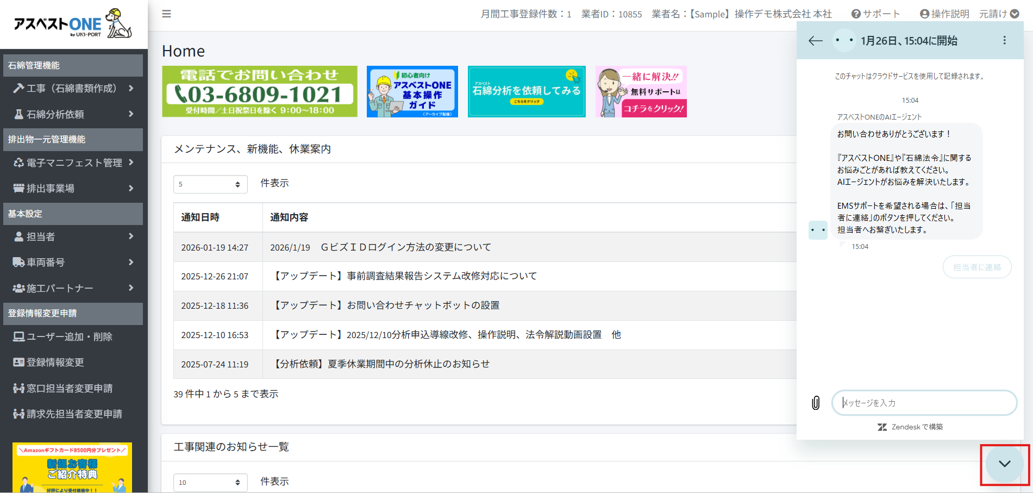Screen dimensions: 1033x493
Task: Click the hamburger menu icon
Action: (166, 14)
